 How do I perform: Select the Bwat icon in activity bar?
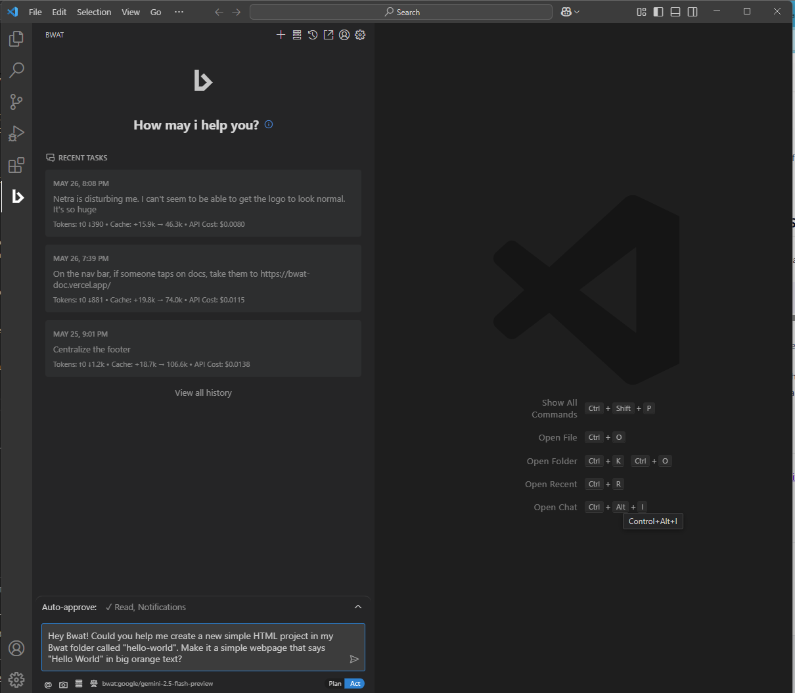tap(18, 197)
